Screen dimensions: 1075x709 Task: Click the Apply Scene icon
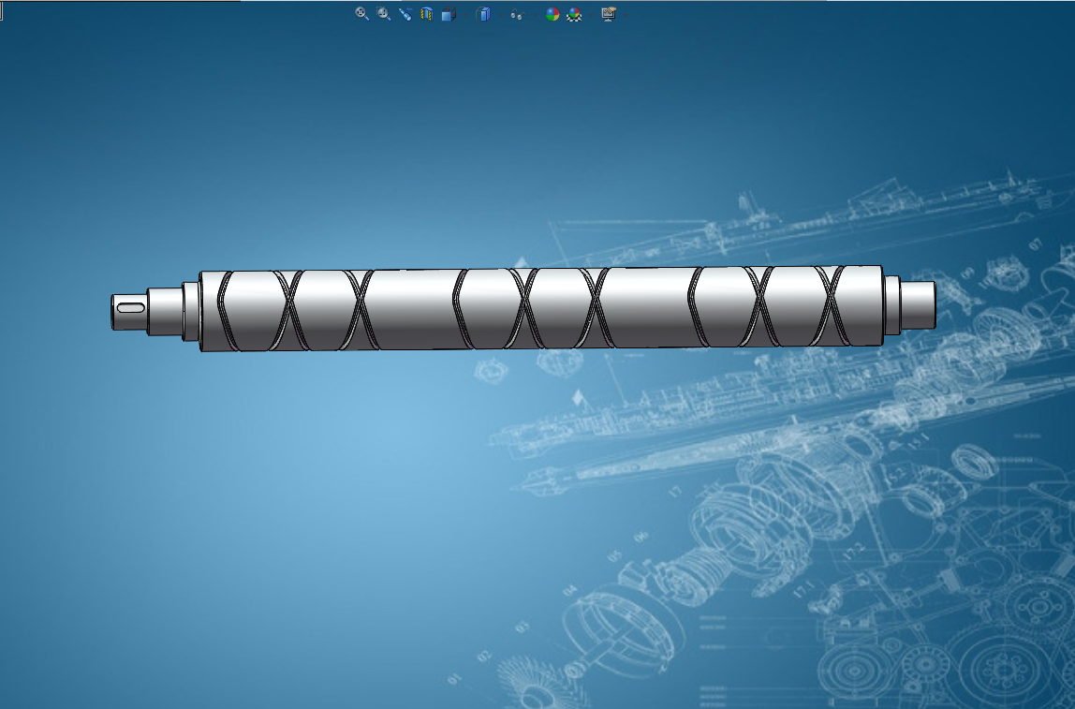pyautogui.click(x=574, y=14)
